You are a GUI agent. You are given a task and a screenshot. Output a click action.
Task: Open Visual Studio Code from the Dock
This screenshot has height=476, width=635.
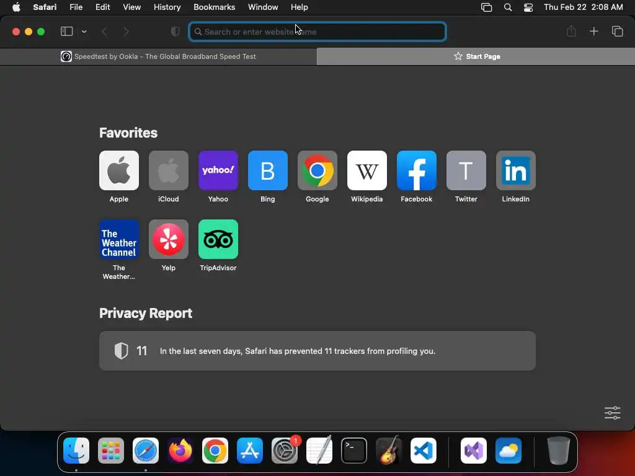(x=423, y=451)
